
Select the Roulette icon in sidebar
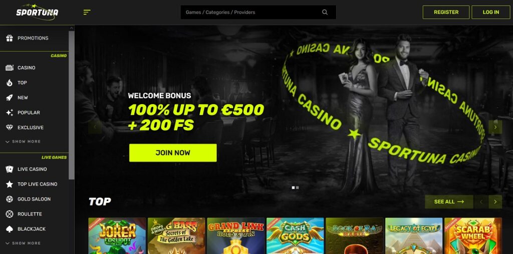pyautogui.click(x=10, y=214)
